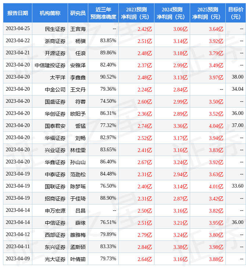Click the 目标价 column header
This screenshot has height=268, width=246.
click(x=236, y=13)
